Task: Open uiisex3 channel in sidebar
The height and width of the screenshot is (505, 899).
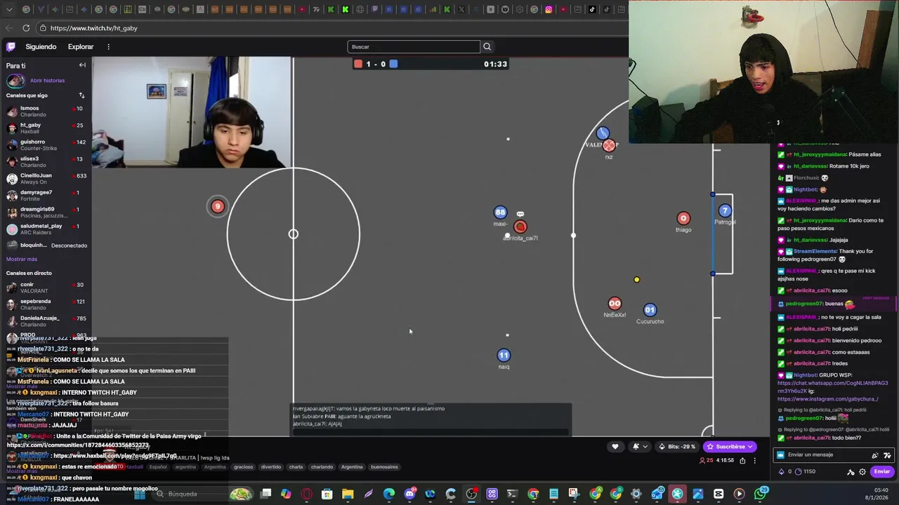Action: point(45,162)
